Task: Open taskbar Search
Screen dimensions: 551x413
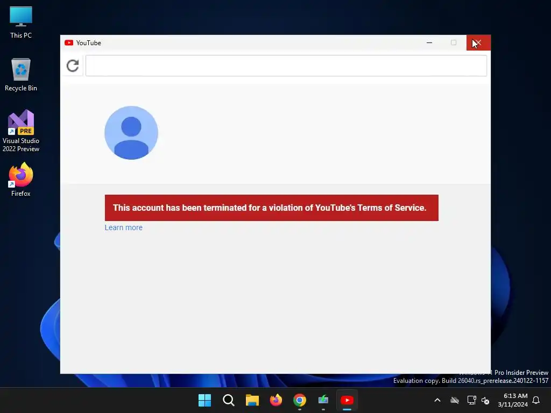Action: tap(228, 400)
